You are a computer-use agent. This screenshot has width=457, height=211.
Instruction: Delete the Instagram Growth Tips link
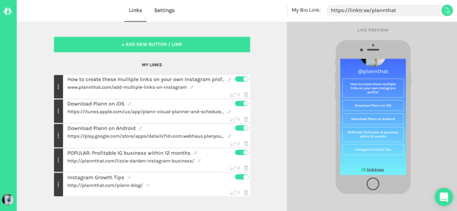tap(246, 193)
